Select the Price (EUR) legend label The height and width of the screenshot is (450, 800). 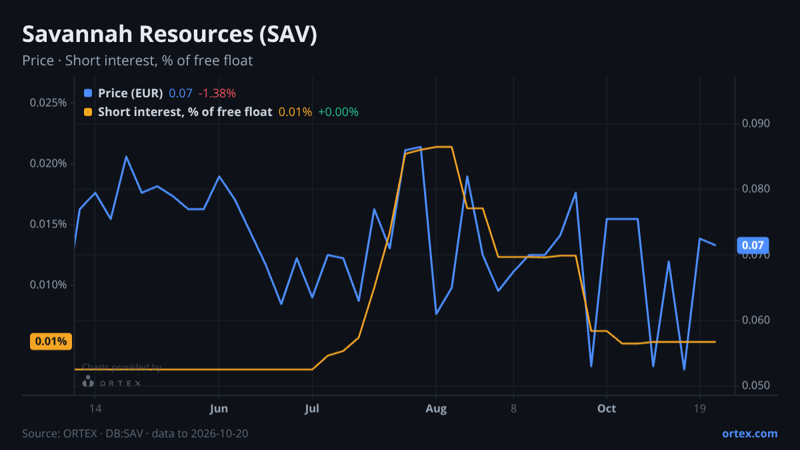[x=130, y=93]
